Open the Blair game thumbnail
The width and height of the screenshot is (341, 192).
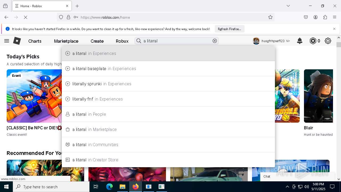tap(318, 96)
